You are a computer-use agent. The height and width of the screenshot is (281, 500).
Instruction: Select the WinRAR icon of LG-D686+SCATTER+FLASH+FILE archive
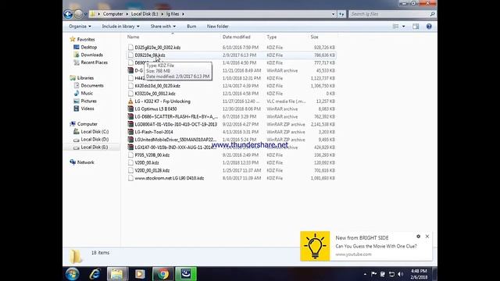[130, 116]
